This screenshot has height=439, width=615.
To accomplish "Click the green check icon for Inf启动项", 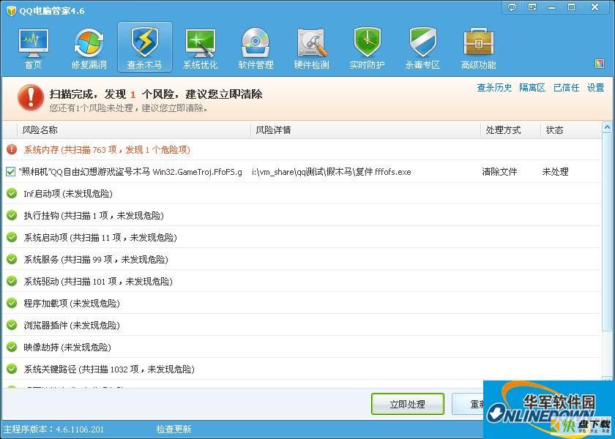I will coord(12,193).
